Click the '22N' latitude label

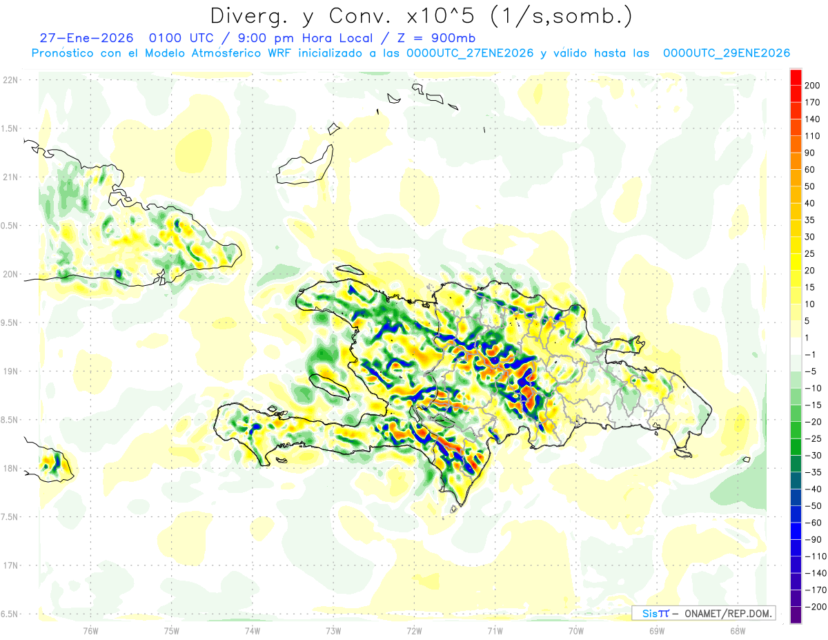(10, 80)
